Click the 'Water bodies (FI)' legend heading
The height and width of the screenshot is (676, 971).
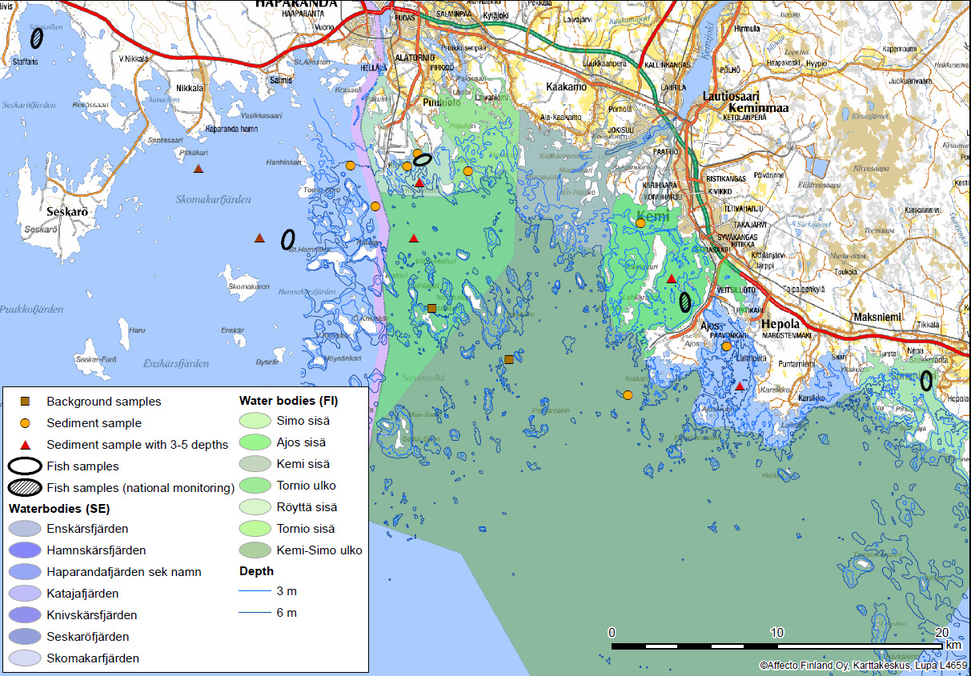click(288, 401)
